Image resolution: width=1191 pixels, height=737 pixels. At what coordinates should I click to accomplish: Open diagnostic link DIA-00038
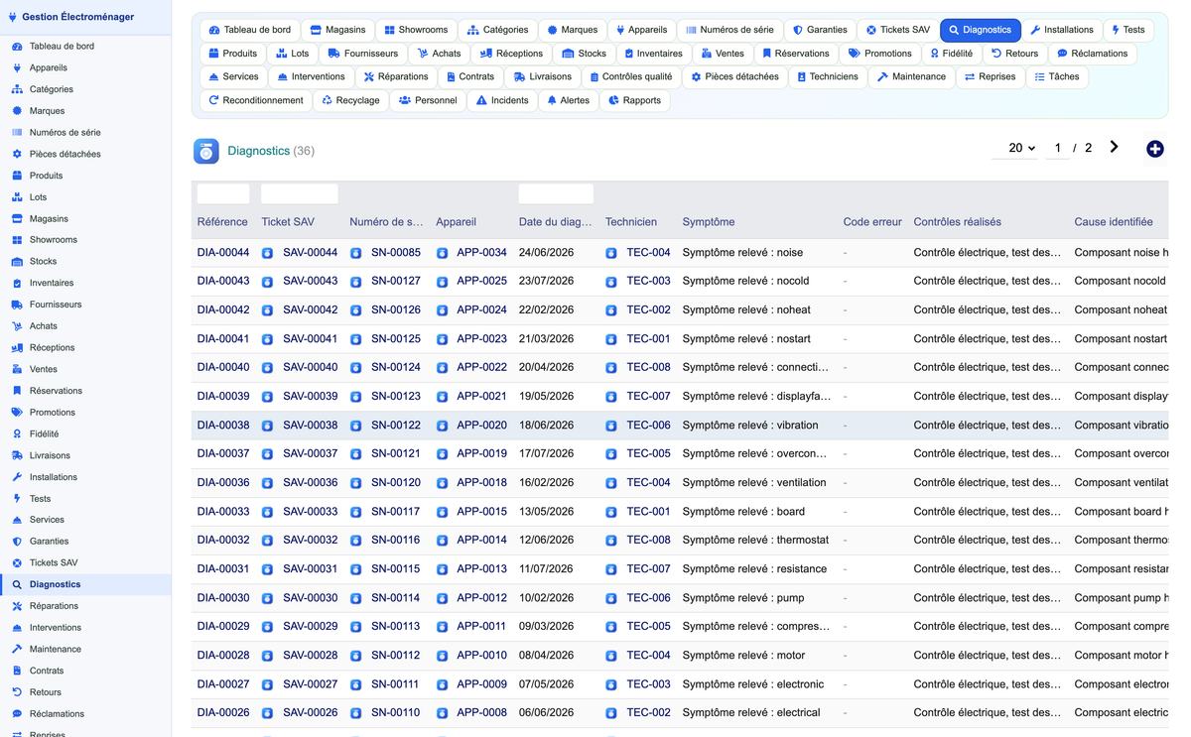point(223,425)
